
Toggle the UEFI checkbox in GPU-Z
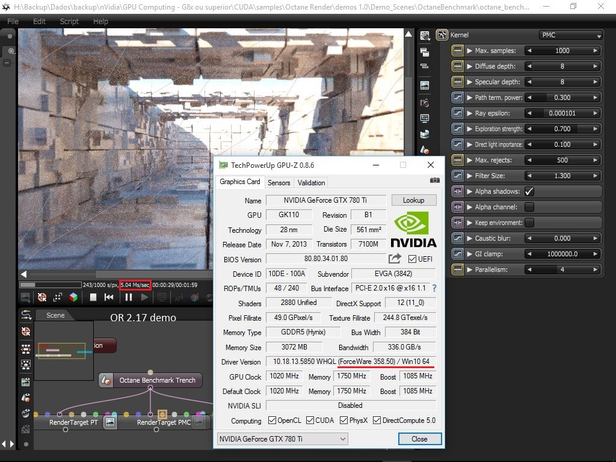click(412, 259)
